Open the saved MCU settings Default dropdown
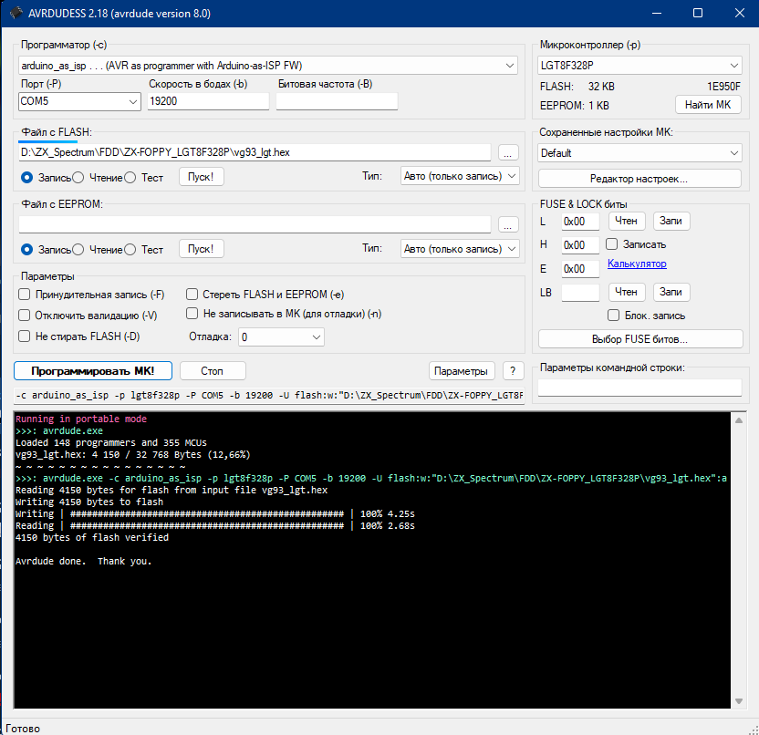 click(x=639, y=153)
